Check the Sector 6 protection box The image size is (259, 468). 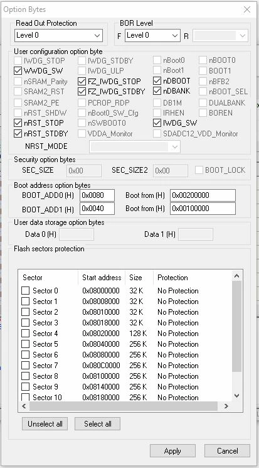pyautogui.click(x=25, y=355)
